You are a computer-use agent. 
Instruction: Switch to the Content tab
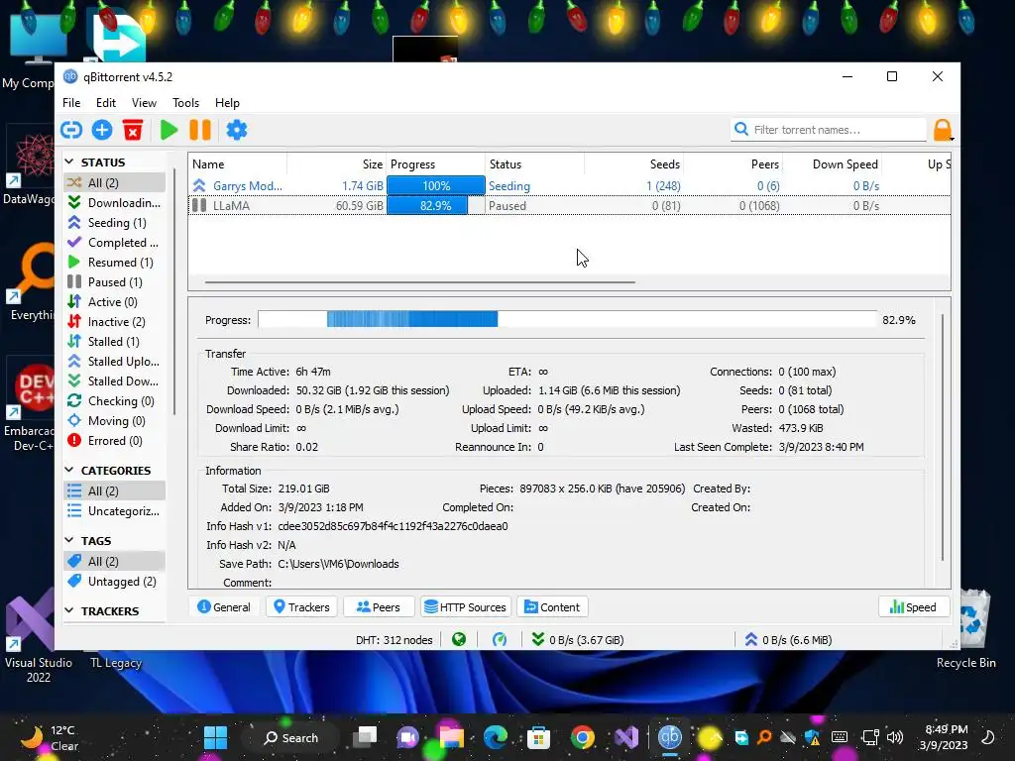click(552, 607)
